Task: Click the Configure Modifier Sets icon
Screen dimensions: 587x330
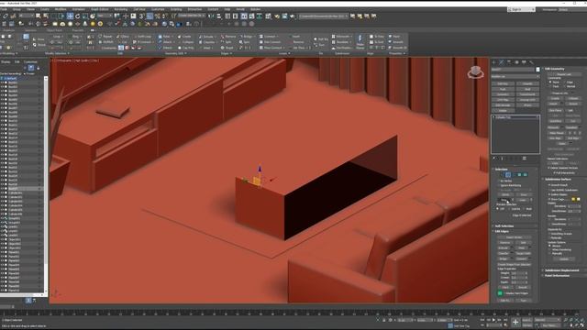Action: 525,159
